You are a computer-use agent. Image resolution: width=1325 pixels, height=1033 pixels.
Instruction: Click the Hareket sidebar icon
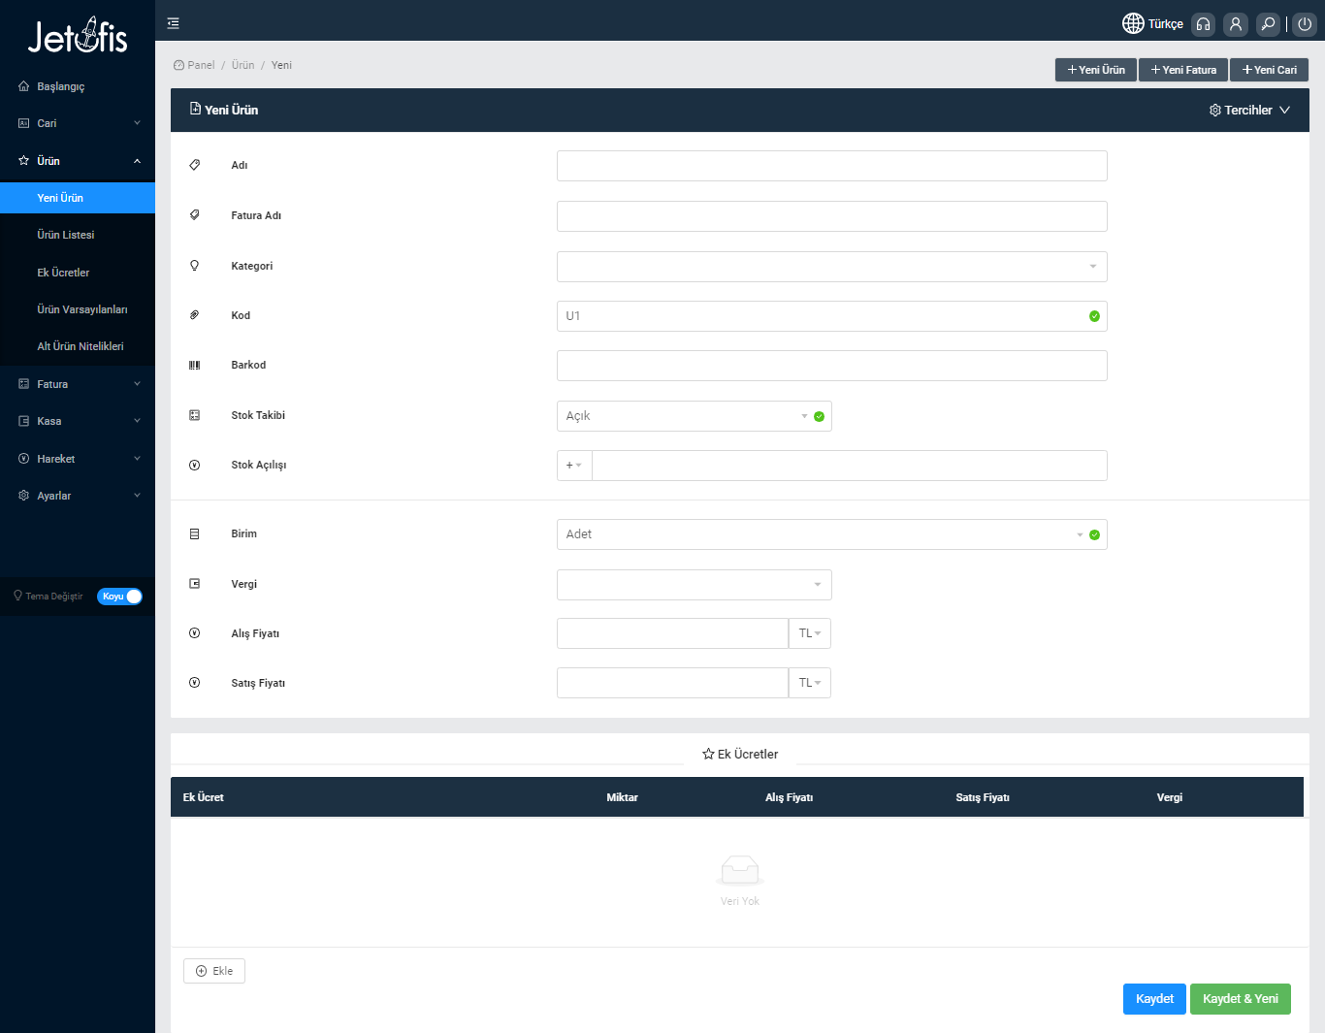23,459
